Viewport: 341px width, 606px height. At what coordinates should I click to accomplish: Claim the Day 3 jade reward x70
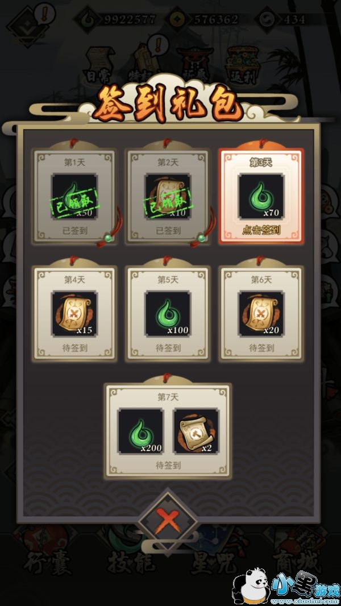(x=261, y=196)
